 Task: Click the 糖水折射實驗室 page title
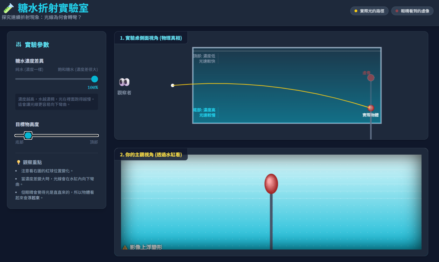(53, 8)
